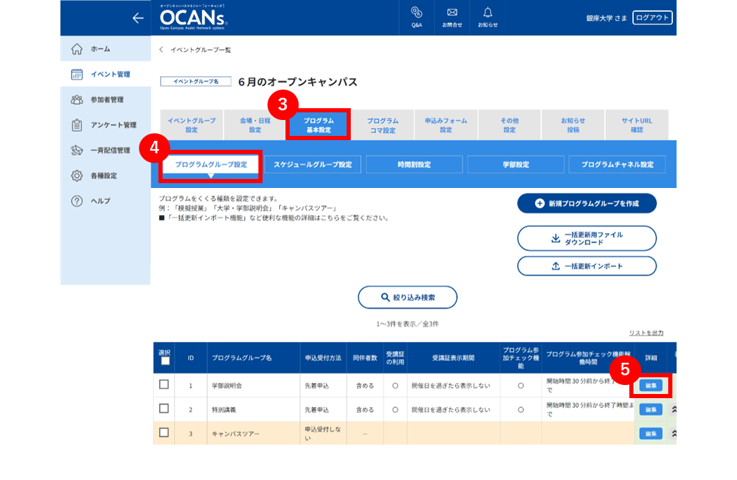The image size is (737, 480).
Task: Open the 会場・日程設定 tab
Action: pos(255,125)
